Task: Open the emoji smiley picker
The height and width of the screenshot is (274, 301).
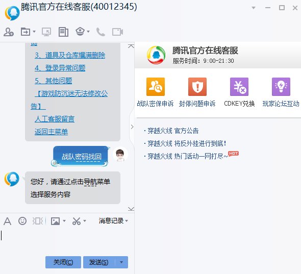Action: coord(22,221)
